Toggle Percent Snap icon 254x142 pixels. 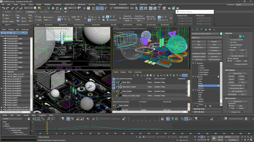102,8
